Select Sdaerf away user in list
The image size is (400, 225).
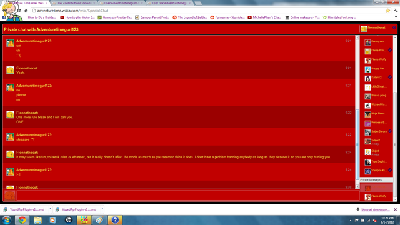tap(372, 142)
